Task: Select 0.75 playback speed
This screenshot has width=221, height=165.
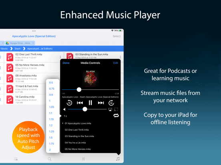Action: point(52,88)
